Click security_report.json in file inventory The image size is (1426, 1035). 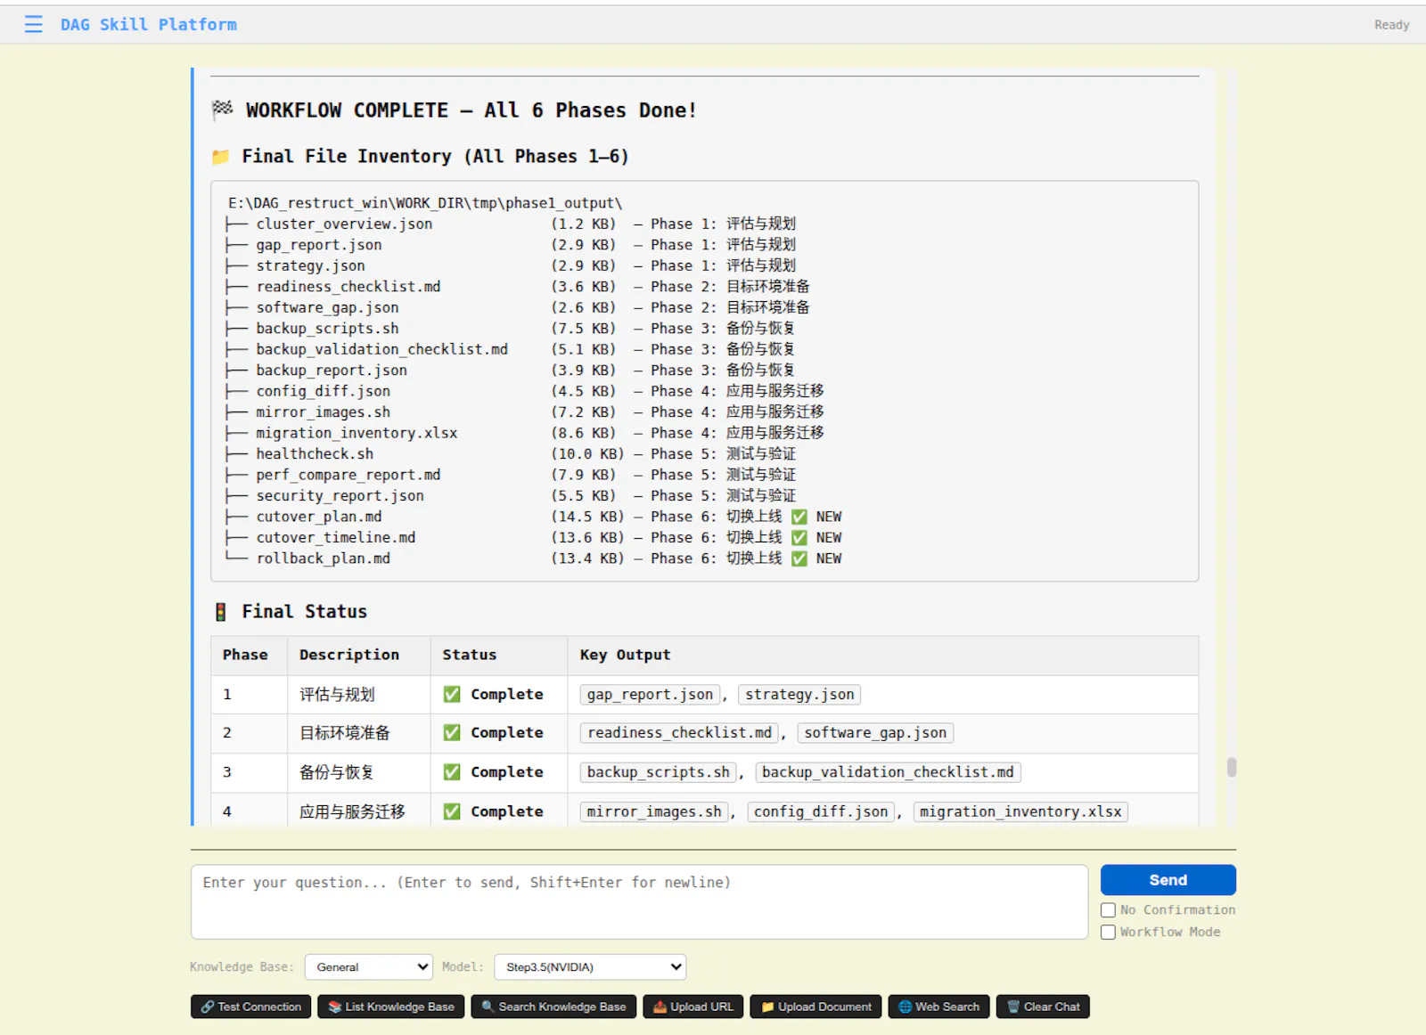click(x=340, y=496)
